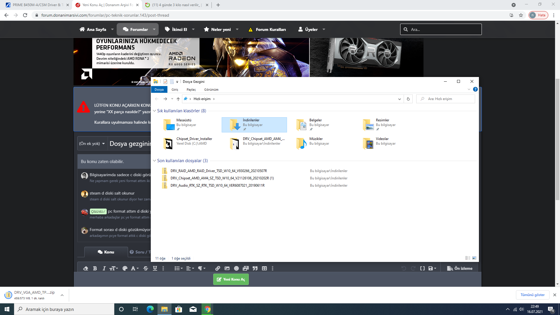
Task: Open Microsoft Edge from taskbar
Action: (x=150, y=309)
